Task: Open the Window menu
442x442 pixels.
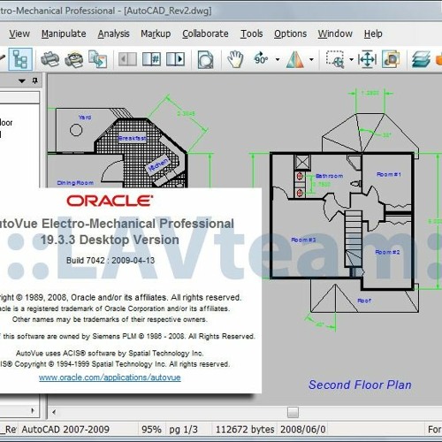Action: click(335, 34)
